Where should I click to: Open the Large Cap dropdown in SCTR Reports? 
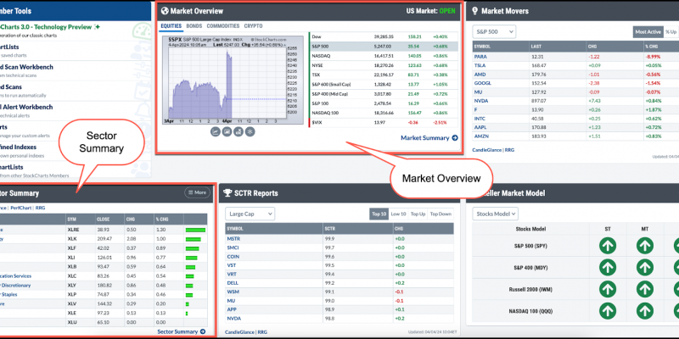[x=250, y=214]
